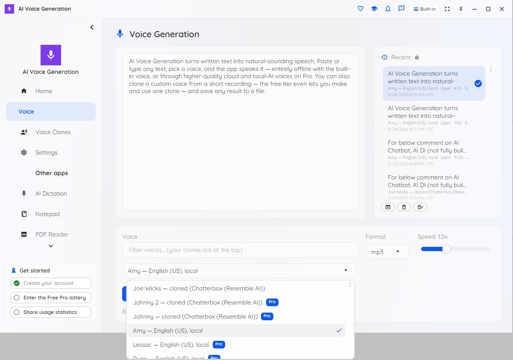Open the graduation cap tutorials icon
The height and width of the screenshot is (360, 513).
[x=374, y=9]
